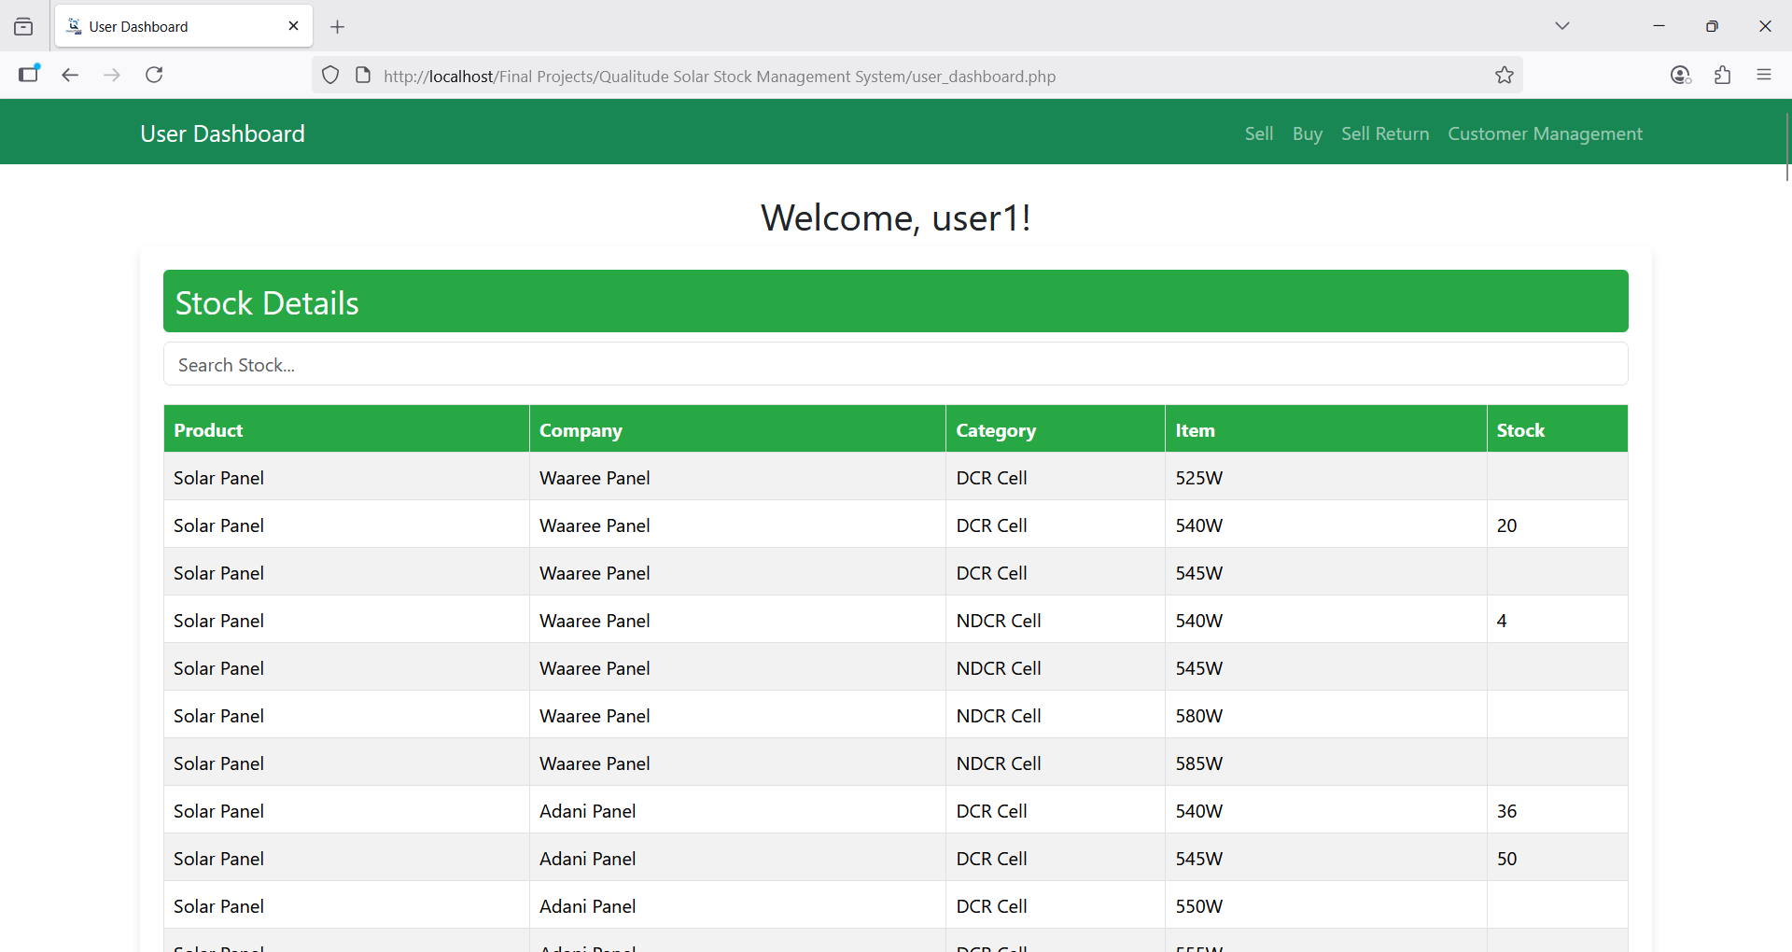Click the site information page icon
This screenshot has height=952, width=1792.
click(x=363, y=76)
